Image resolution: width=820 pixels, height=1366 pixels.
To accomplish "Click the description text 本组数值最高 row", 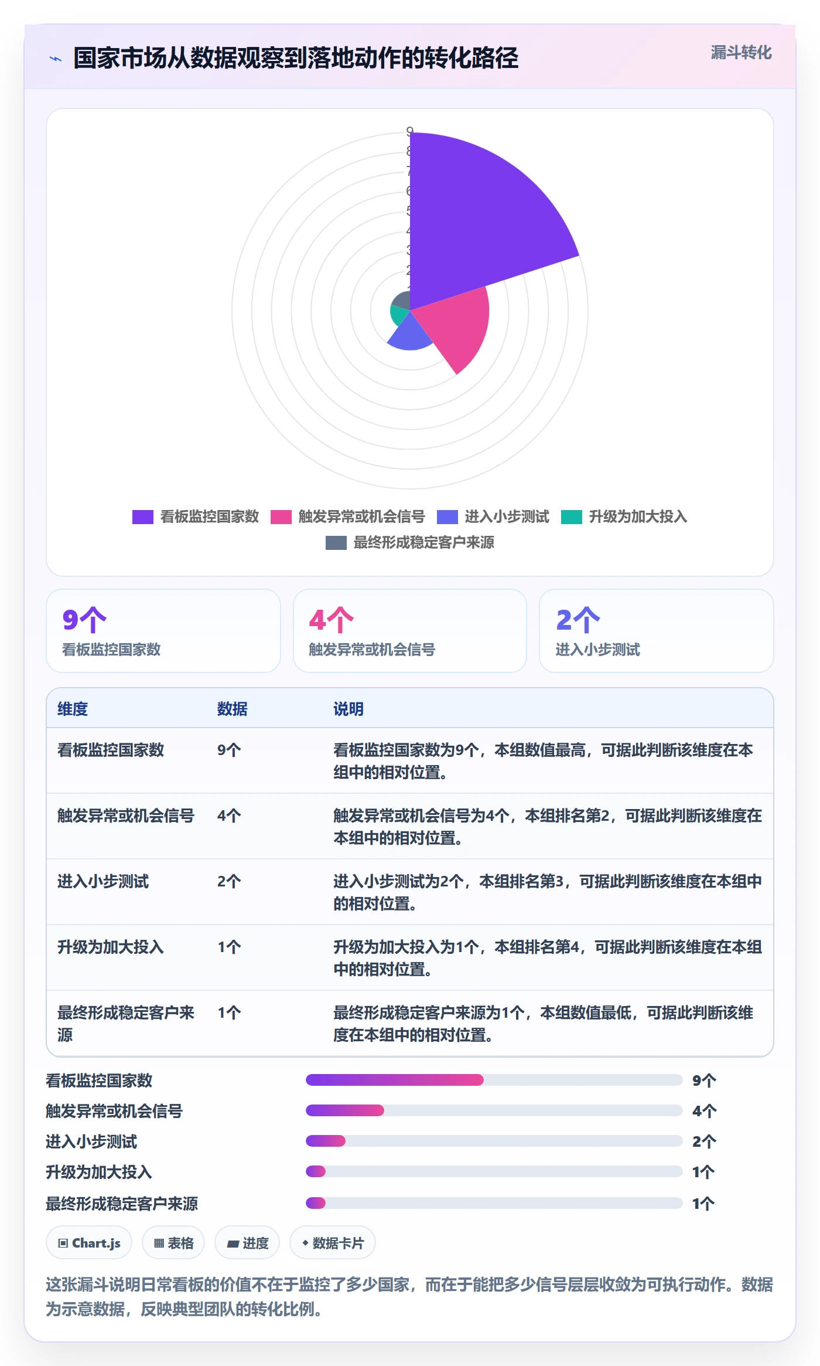I will click(543, 761).
